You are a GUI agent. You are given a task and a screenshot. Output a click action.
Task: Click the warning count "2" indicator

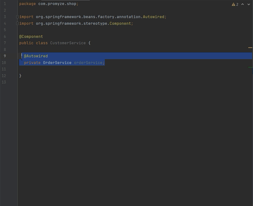(237, 4)
